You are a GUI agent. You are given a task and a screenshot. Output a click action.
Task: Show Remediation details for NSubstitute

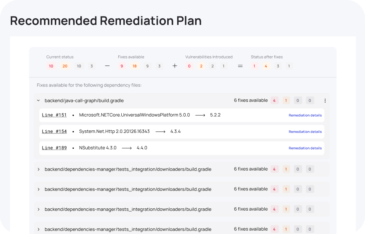point(305,148)
